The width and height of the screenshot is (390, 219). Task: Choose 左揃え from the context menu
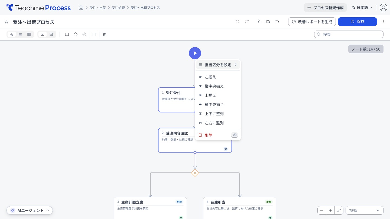218,77
